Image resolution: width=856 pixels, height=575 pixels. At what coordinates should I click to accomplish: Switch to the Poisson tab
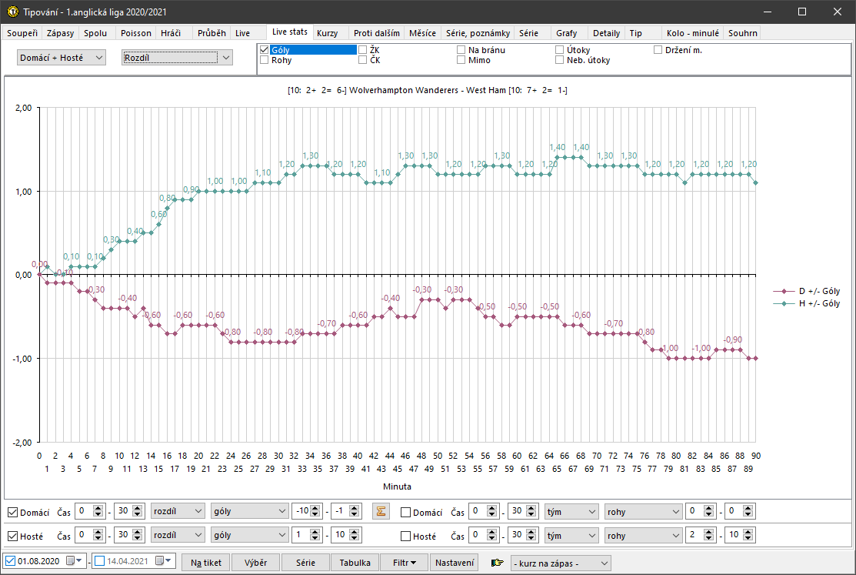click(x=136, y=33)
